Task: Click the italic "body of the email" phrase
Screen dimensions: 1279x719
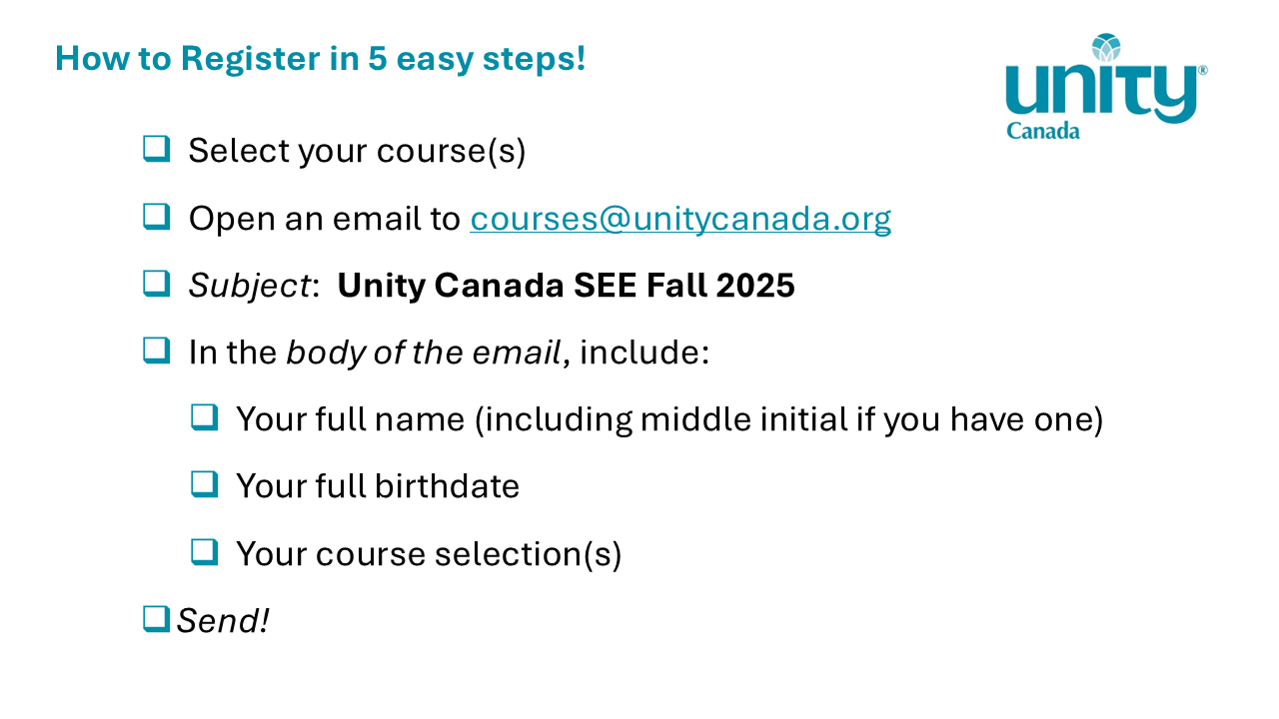Action: click(x=424, y=353)
